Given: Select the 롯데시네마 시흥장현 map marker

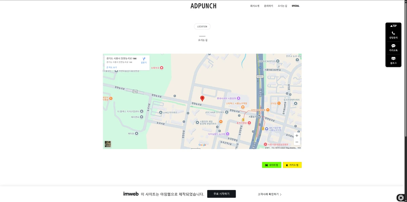Looking at the screenshot, I should (x=238, y=98).
